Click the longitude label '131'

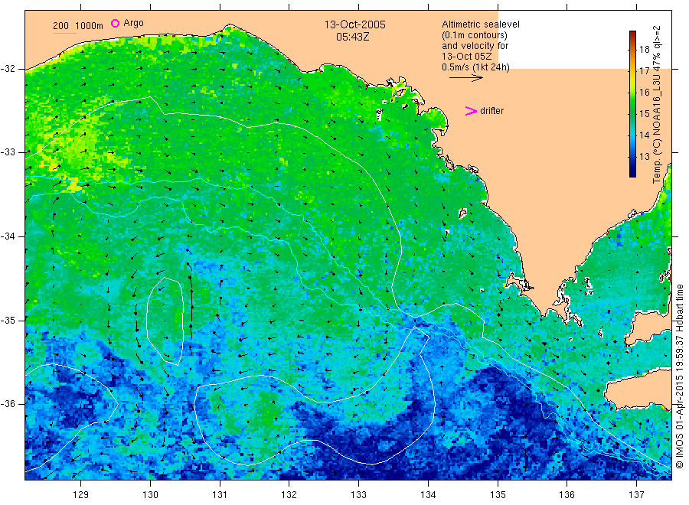point(220,495)
